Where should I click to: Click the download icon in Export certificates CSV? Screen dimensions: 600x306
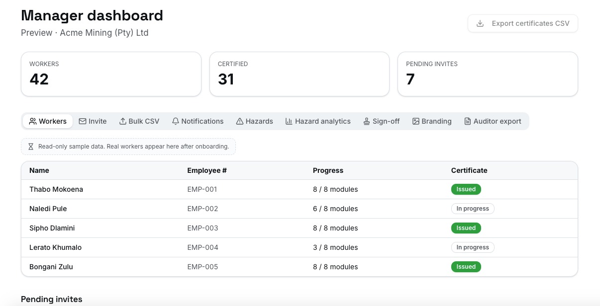tap(480, 23)
